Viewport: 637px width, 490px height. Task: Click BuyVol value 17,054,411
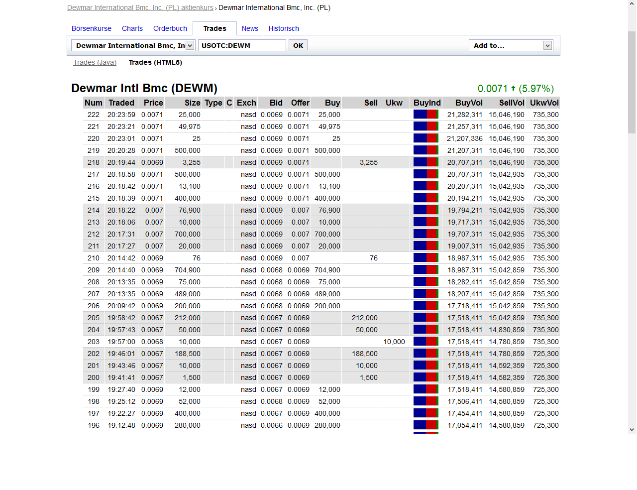465,425
